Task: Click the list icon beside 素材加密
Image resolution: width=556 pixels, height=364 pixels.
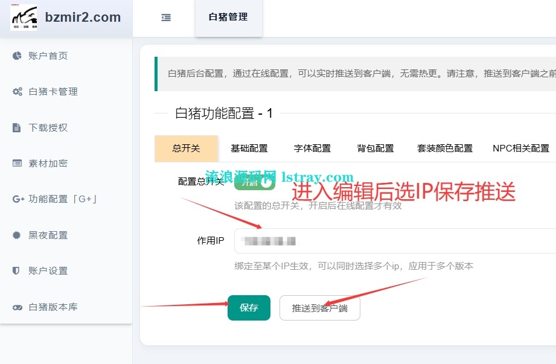Action: tap(17, 164)
